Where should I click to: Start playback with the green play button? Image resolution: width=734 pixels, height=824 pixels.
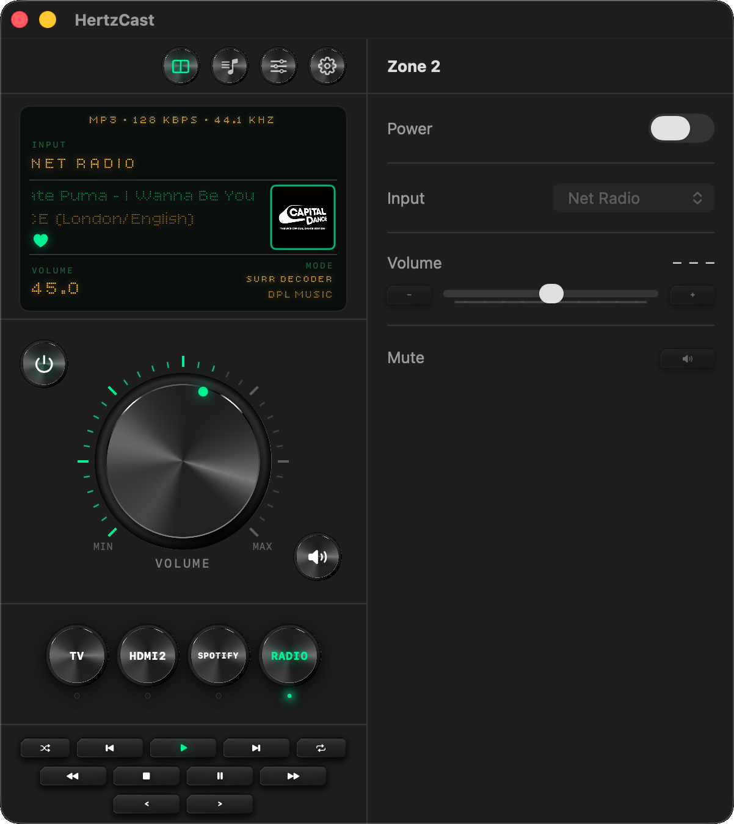(x=183, y=748)
